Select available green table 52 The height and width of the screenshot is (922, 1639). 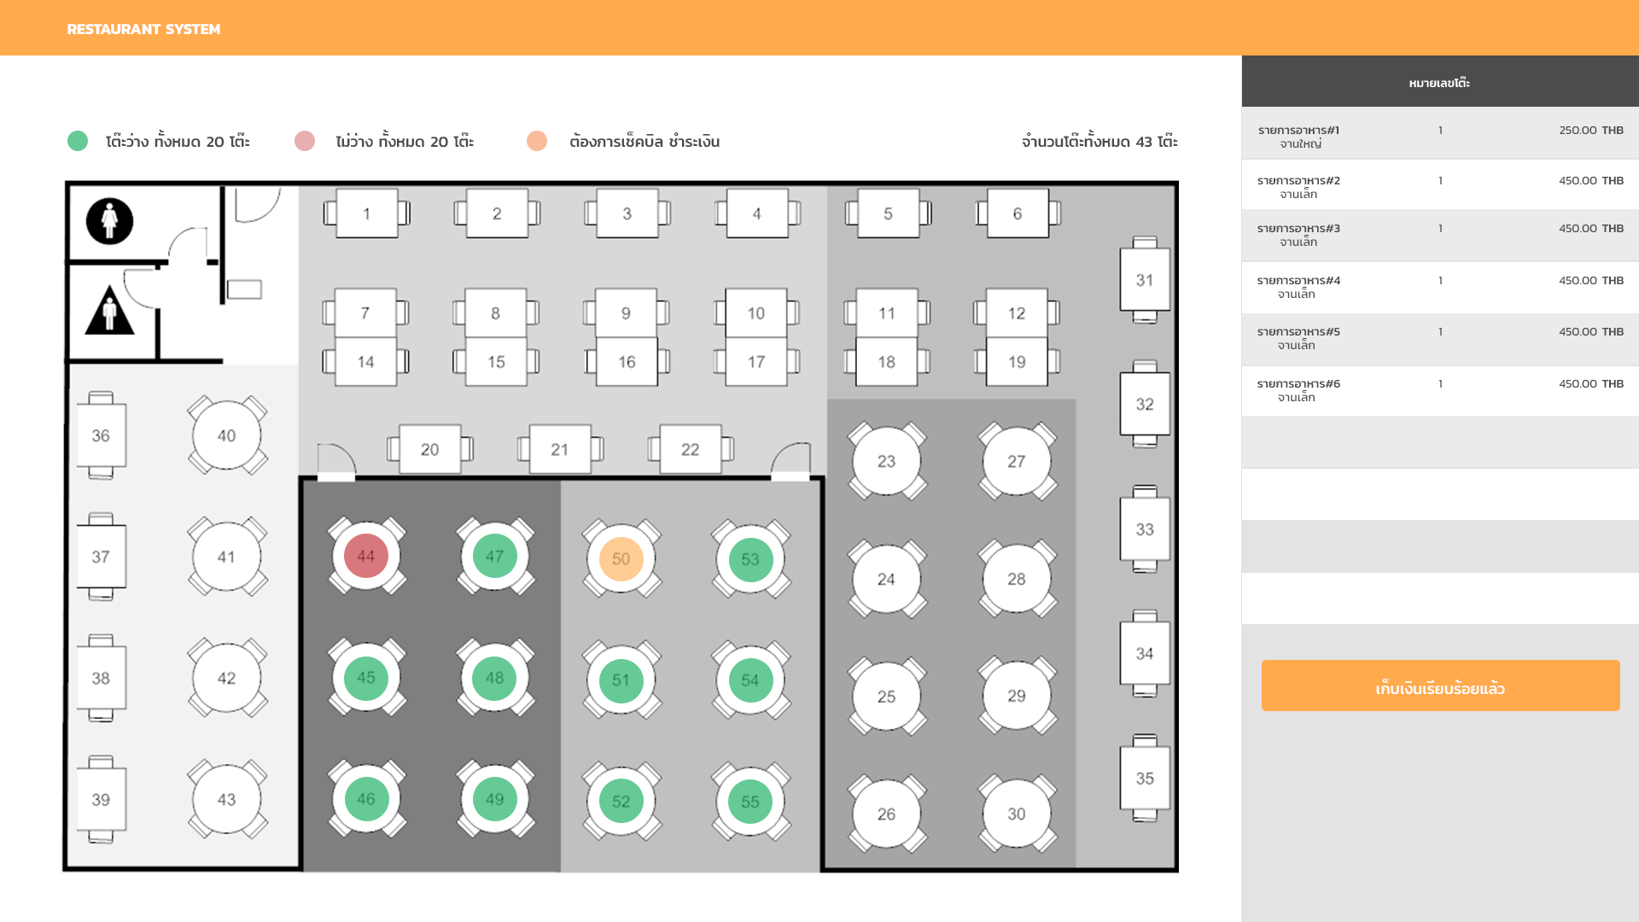pyautogui.click(x=621, y=802)
